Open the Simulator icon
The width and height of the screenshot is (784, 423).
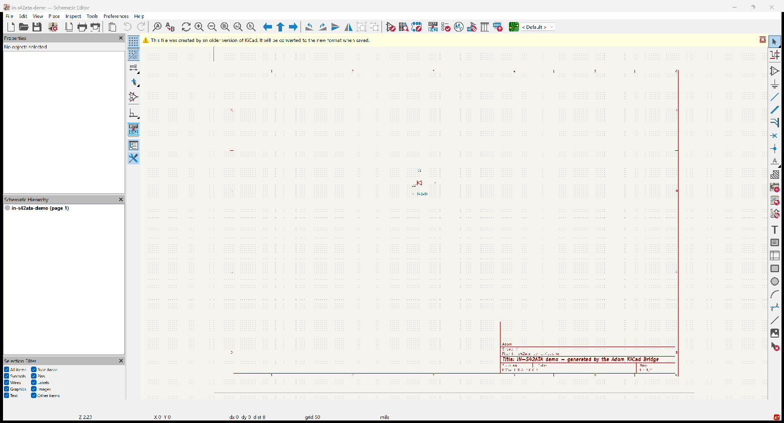tap(459, 27)
